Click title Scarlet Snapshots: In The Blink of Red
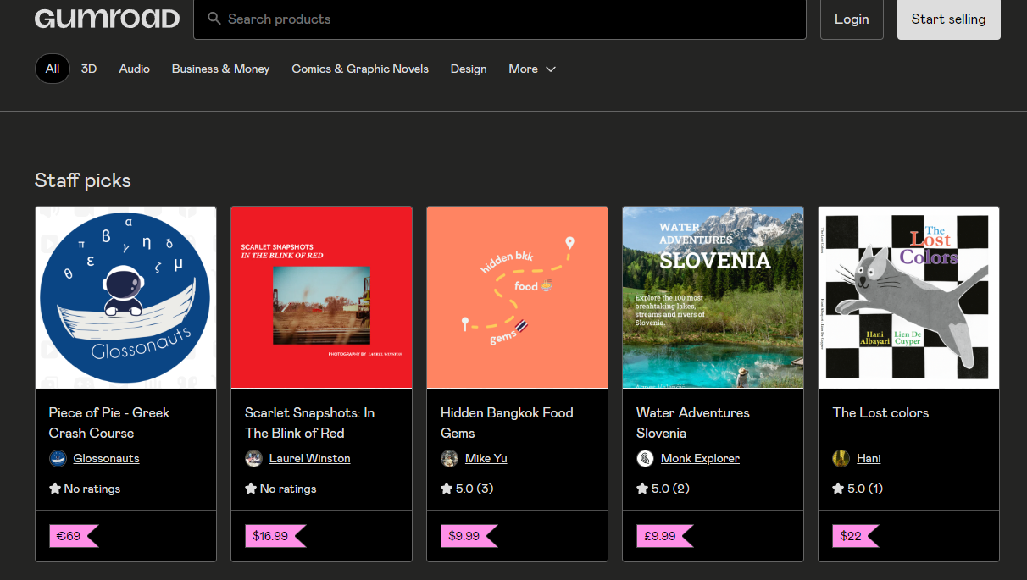 [x=309, y=423]
